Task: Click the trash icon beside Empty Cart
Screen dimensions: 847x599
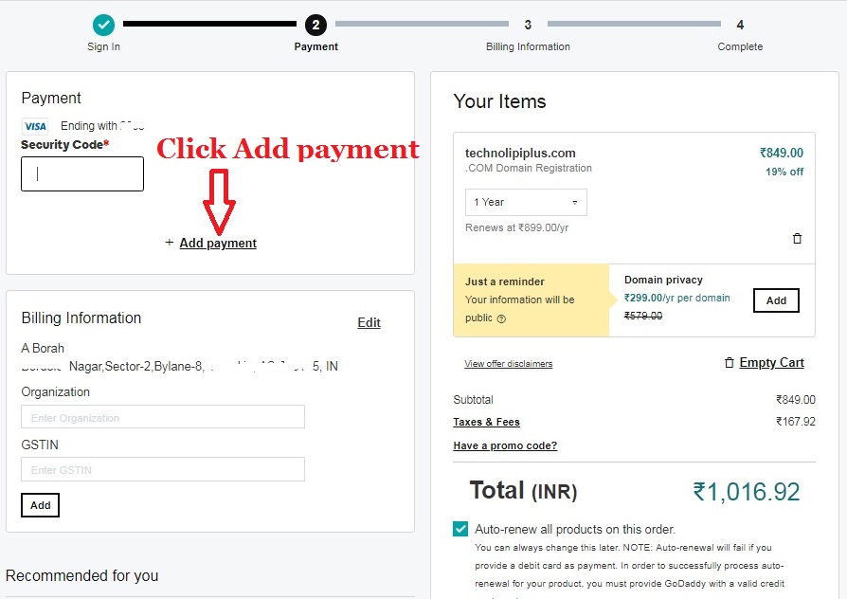Action: pos(730,363)
